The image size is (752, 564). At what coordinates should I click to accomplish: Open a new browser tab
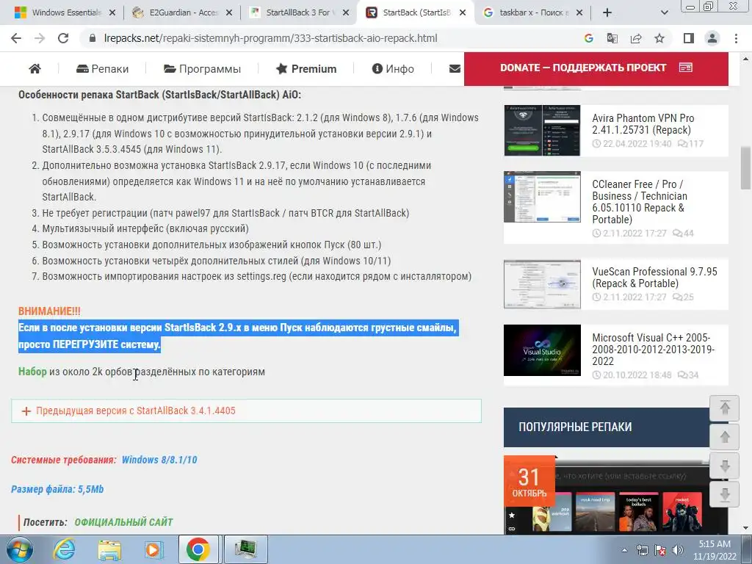pos(607,12)
